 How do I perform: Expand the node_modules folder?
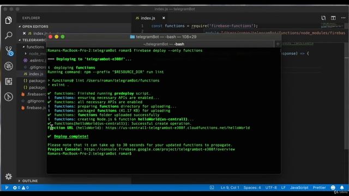26,53
